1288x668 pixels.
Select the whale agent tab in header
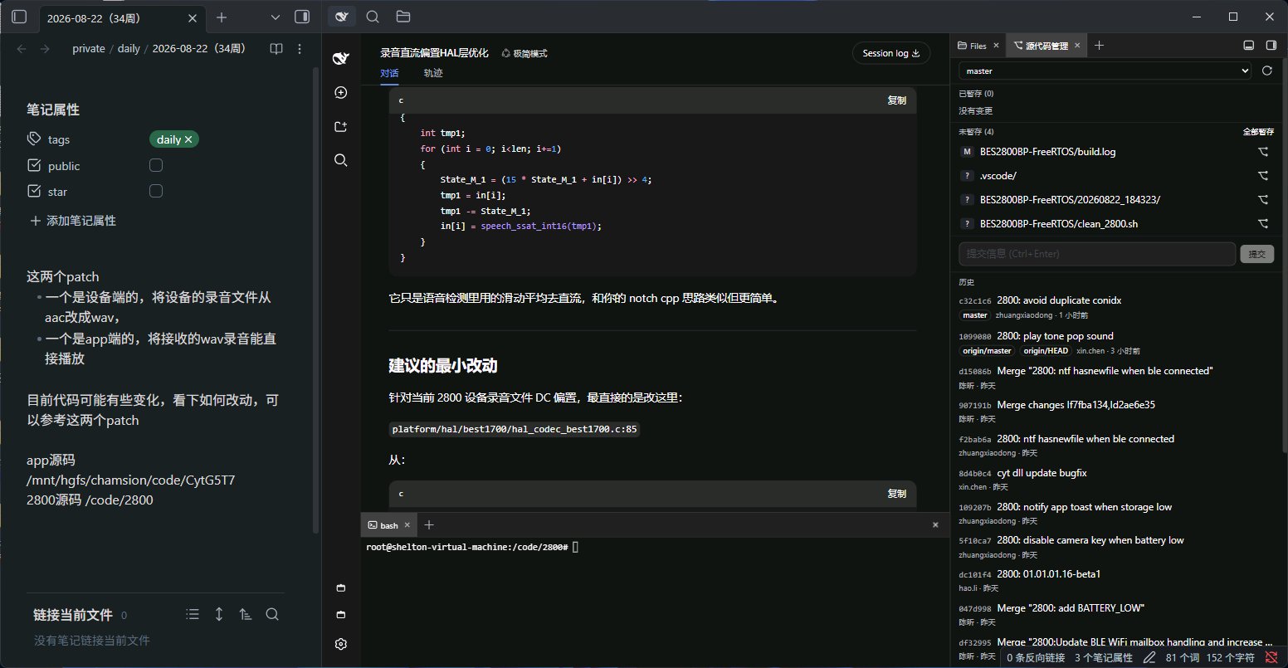tap(341, 17)
